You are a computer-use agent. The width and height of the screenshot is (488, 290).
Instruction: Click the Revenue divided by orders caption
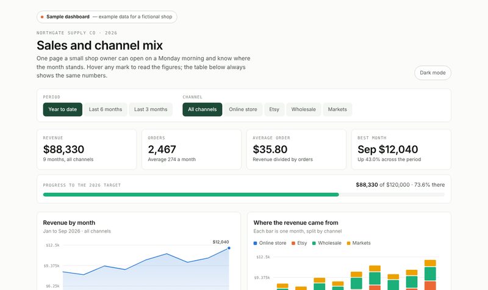pos(282,159)
